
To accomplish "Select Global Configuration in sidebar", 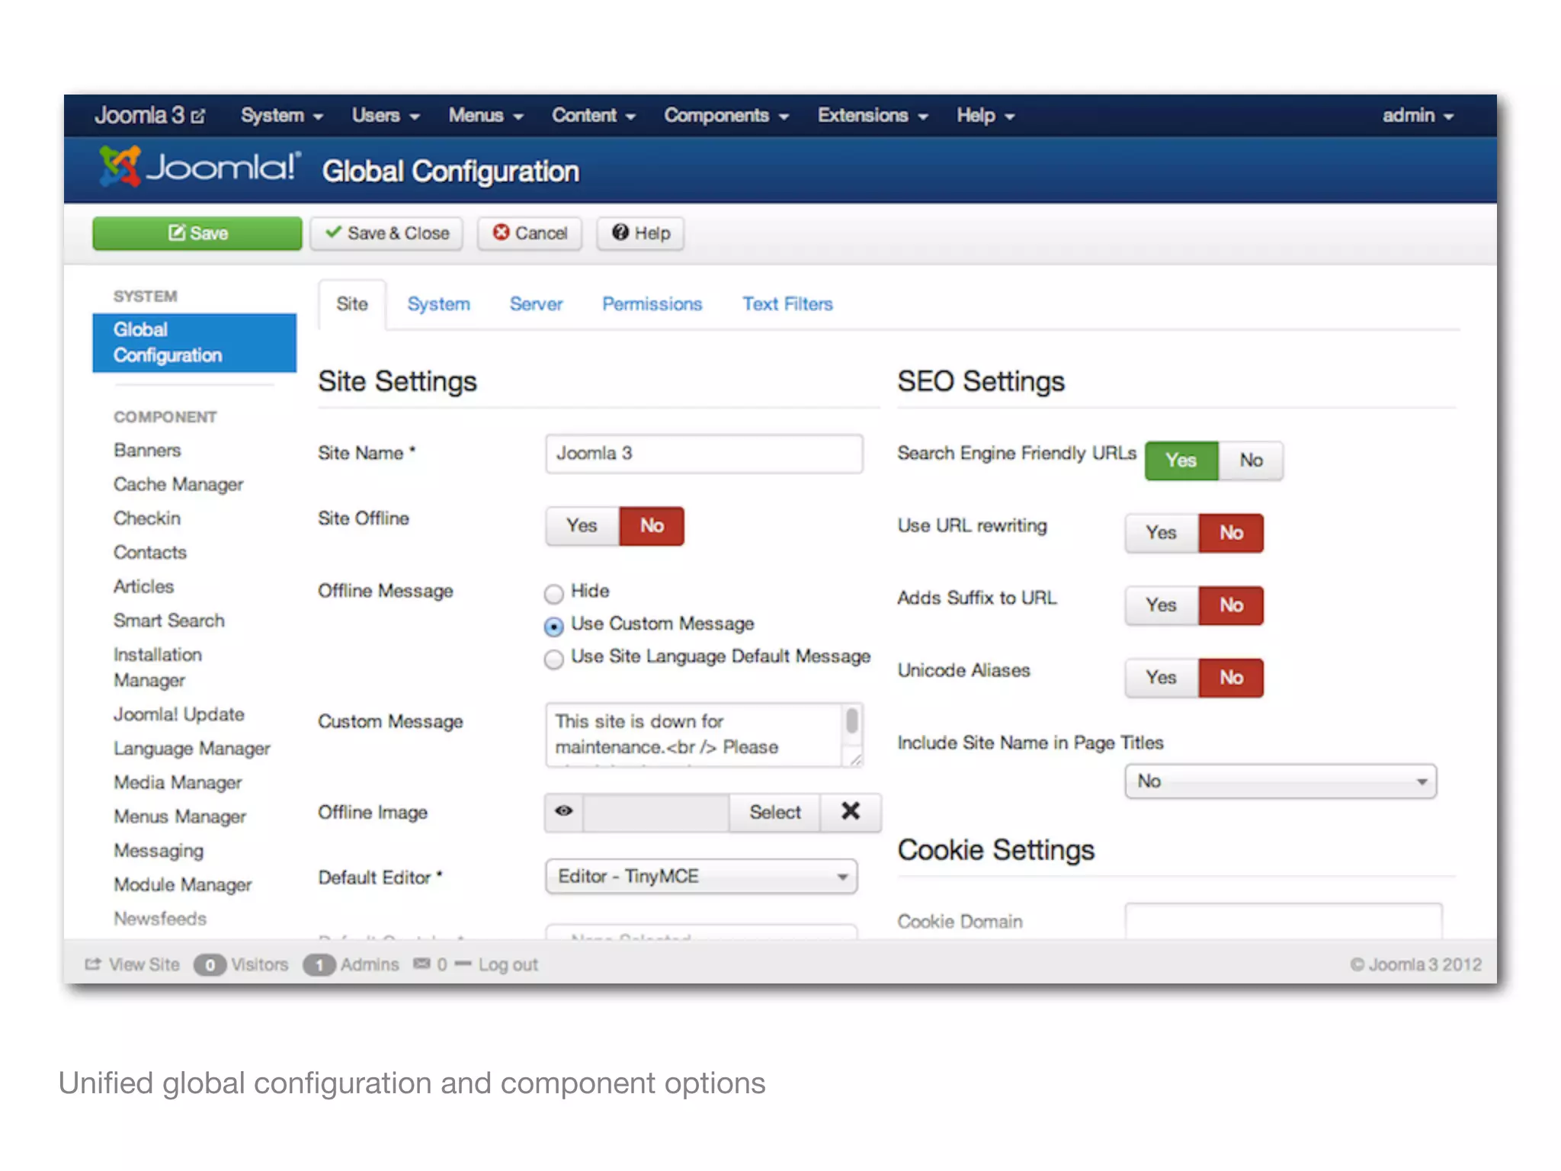I will (x=194, y=342).
